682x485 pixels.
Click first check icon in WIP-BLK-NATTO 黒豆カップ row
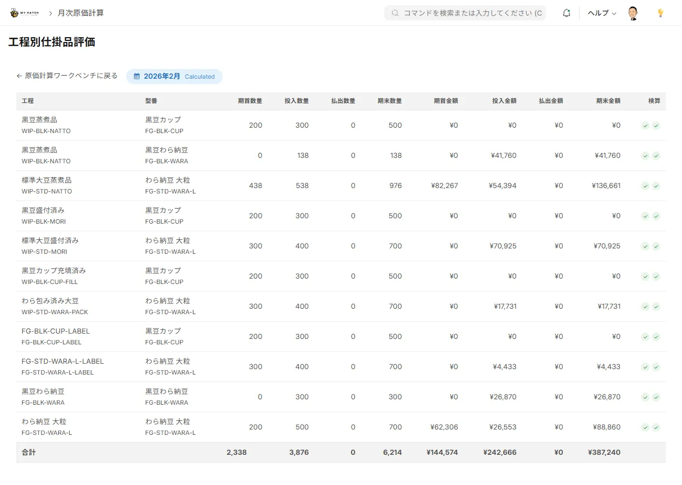tap(645, 126)
